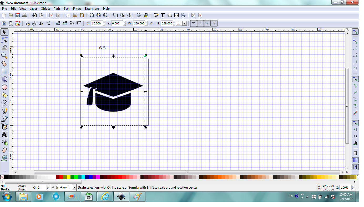Open Internet Explorer from the taskbar
This screenshot has width=364, height=207.
coord(105,196)
